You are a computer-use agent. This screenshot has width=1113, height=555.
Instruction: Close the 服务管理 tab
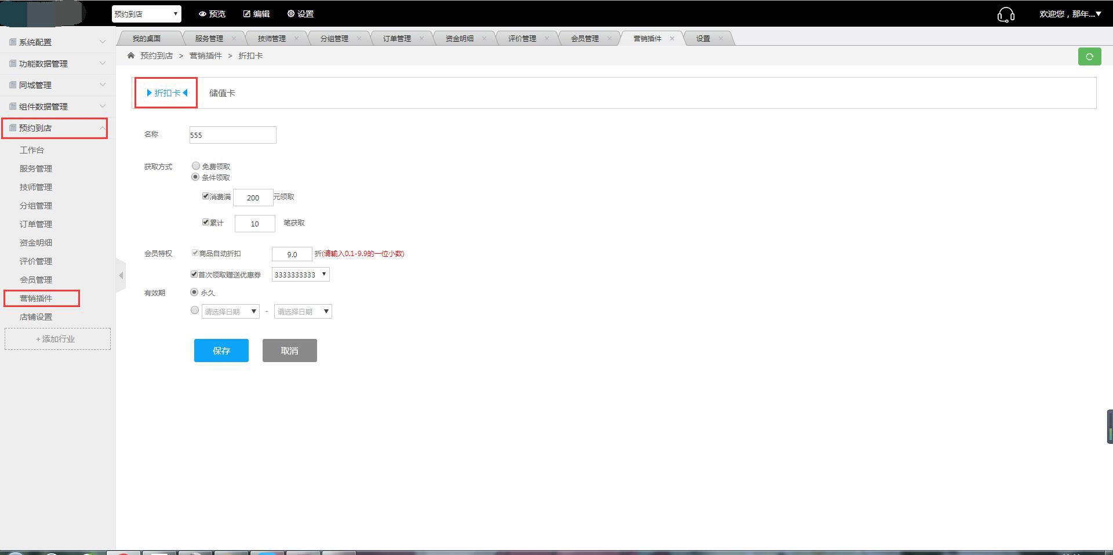[234, 39]
